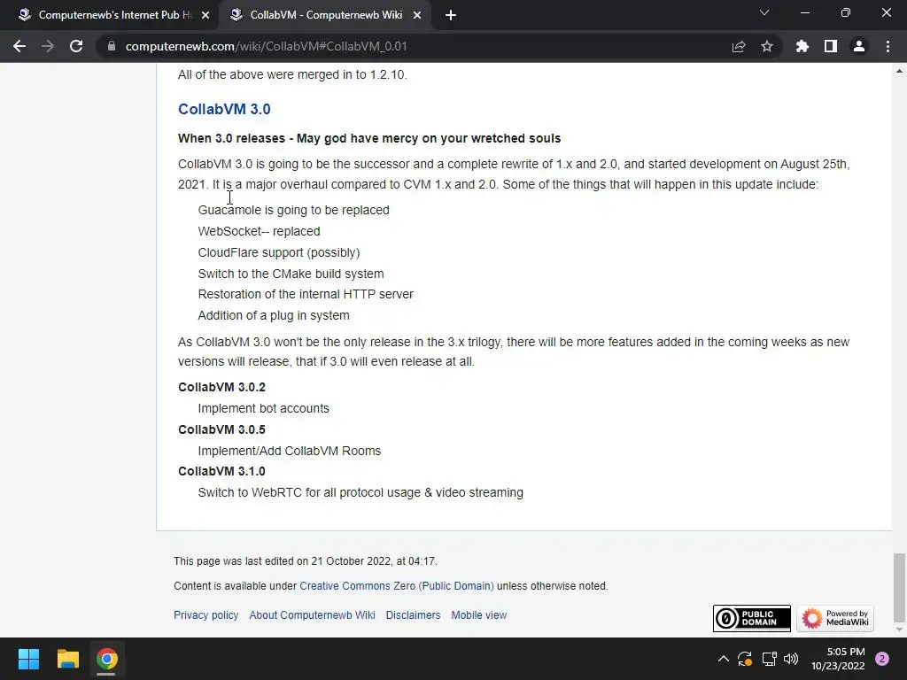Click 'Switch to WebRTC for all protocol' line

pos(360,492)
